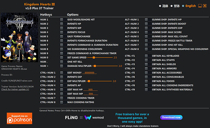This screenshot has height=128, width=210.
Task: Click the Edit Max HP value field
Action: click(x=90, y=90)
